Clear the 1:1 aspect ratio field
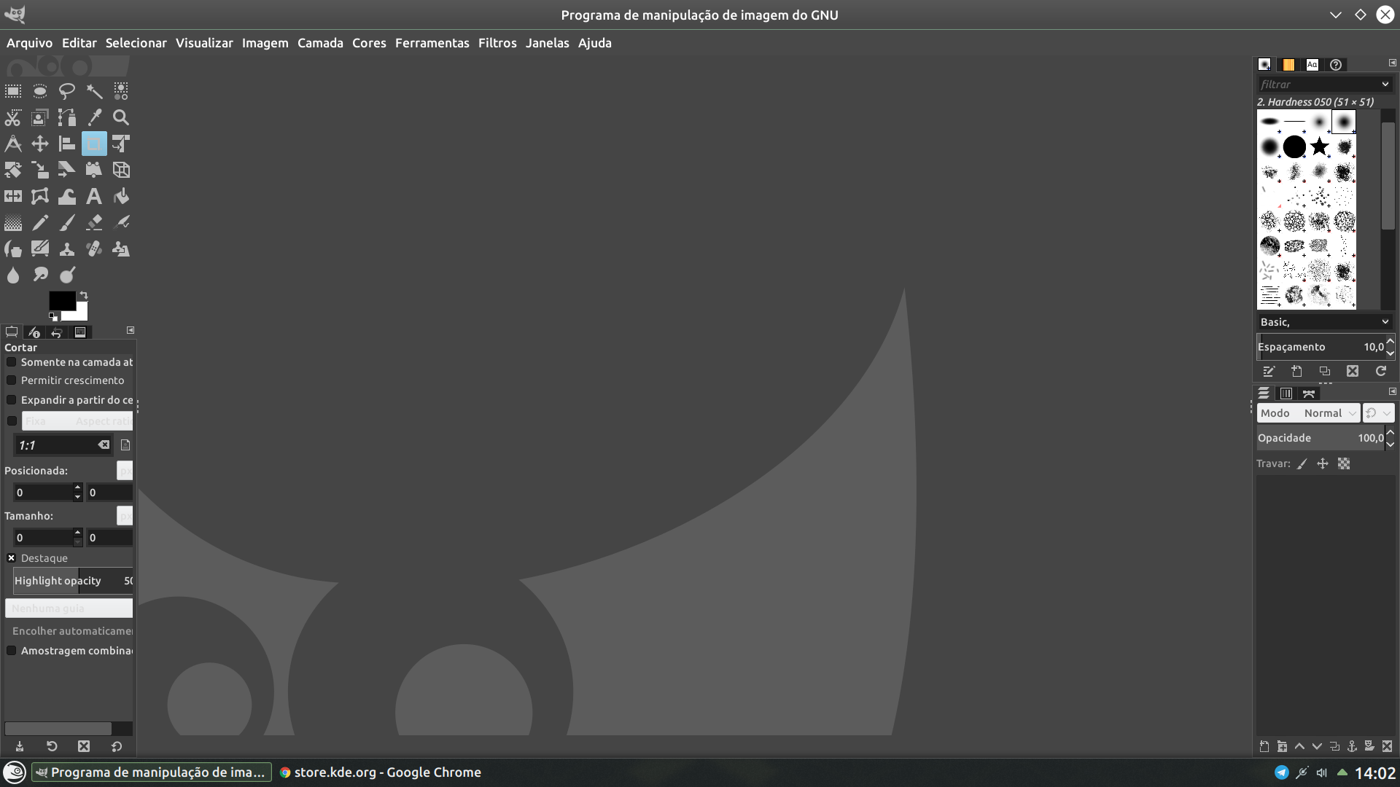 coord(104,445)
